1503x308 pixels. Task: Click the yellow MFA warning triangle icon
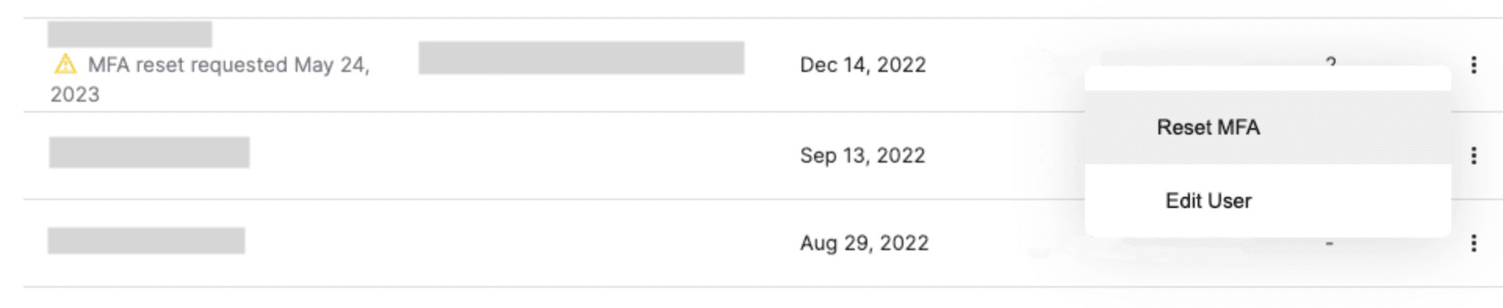tap(65, 64)
